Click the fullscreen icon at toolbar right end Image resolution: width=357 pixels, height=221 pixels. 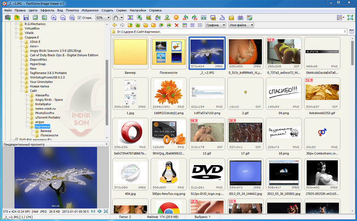(x=350, y=18)
